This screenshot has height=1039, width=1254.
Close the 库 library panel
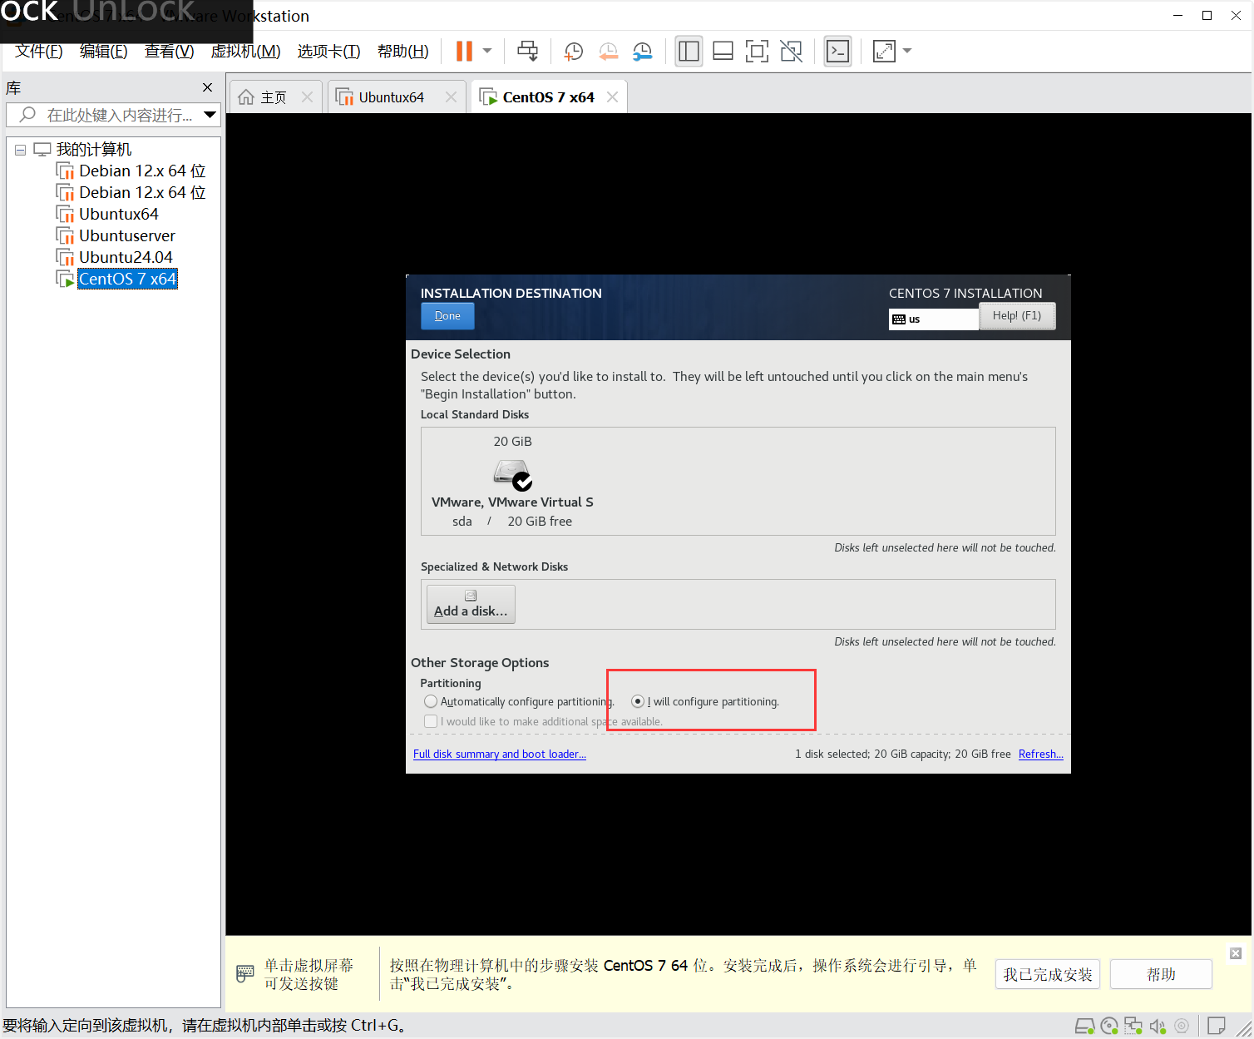207,87
